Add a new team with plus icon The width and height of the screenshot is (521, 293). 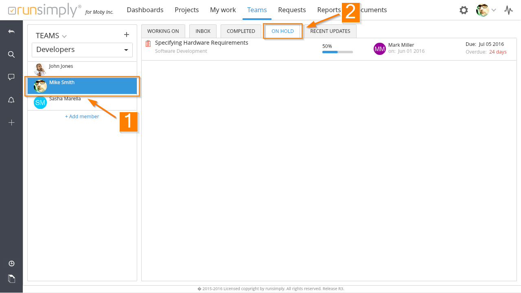click(x=126, y=35)
